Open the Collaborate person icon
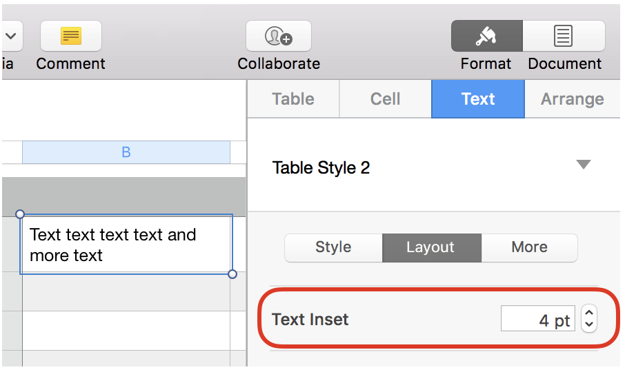Screen dimensions: 625x372 pyautogui.click(x=278, y=36)
